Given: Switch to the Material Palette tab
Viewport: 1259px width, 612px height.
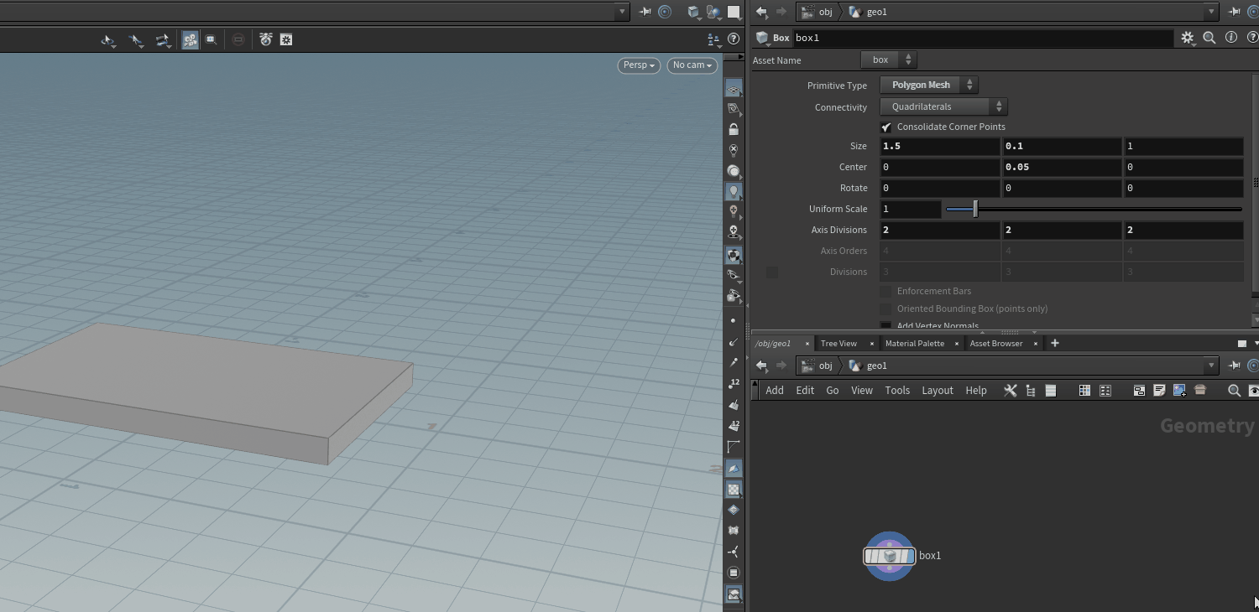Looking at the screenshot, I should 914,344.
